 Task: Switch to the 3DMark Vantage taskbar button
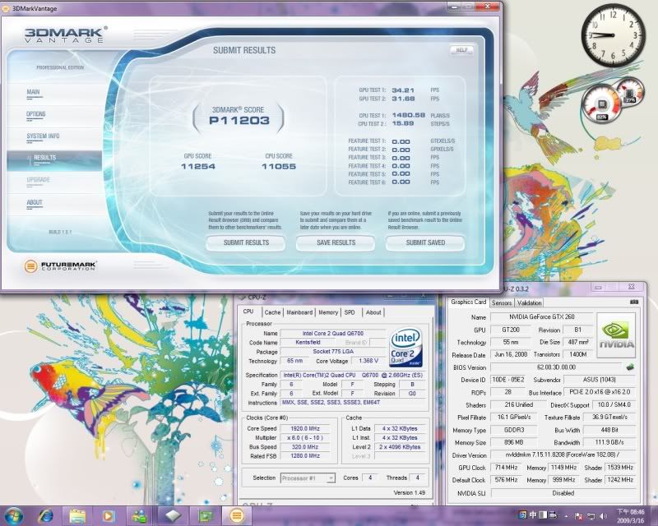236,515
